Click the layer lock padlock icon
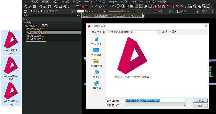216x114 pixels. tap(56, 6)
